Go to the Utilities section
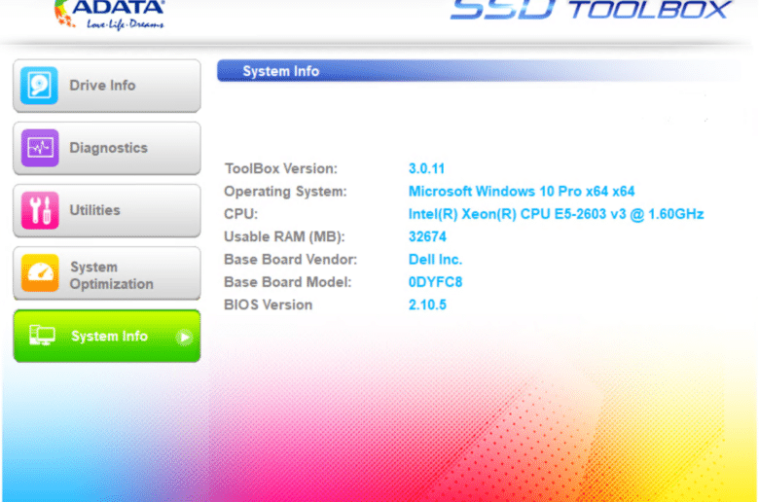Image resolution: width=759 pixels, height=502 pixels. tap(107, 210)
